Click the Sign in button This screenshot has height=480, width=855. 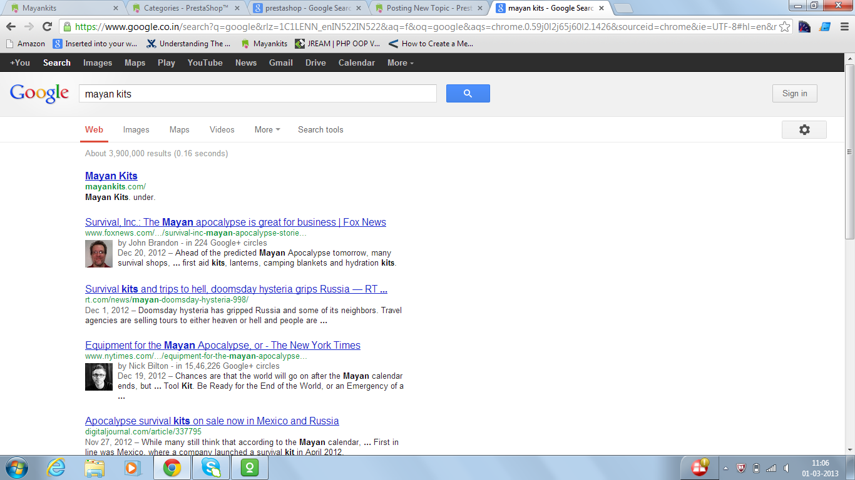[x=794, y=93]
